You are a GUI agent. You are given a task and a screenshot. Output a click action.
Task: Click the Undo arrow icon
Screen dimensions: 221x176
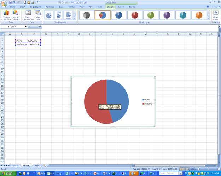click(14, 2)
